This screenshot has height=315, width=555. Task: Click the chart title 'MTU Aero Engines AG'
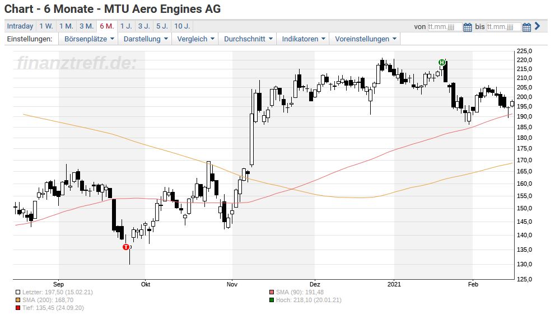(x=162, y=9)
